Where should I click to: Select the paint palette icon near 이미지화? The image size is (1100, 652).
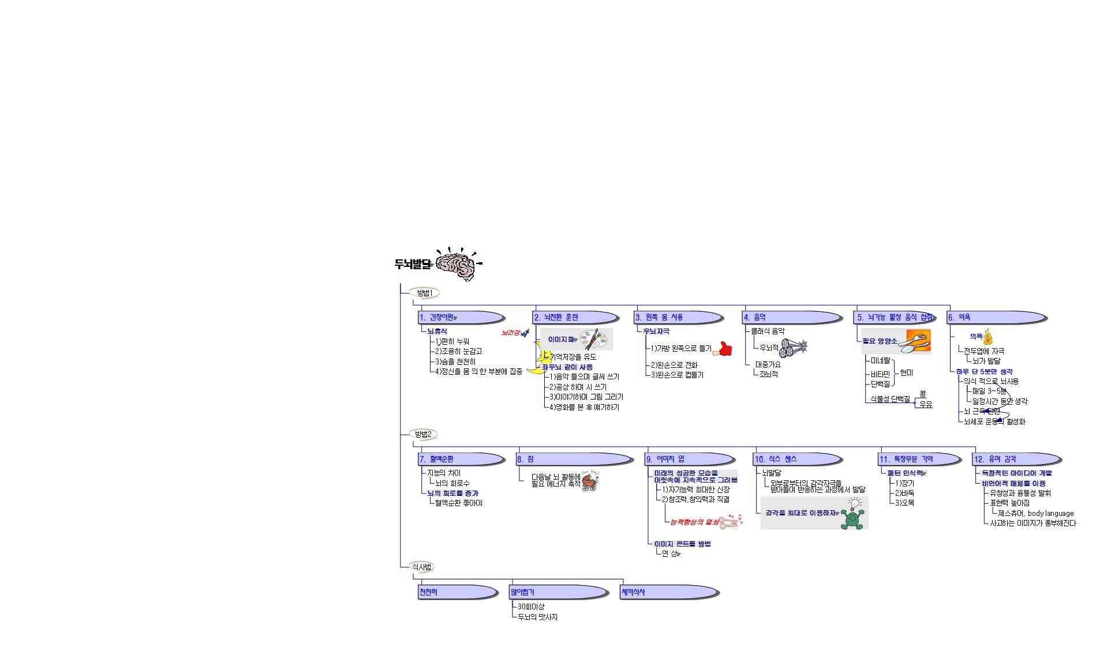click(593, 340)
